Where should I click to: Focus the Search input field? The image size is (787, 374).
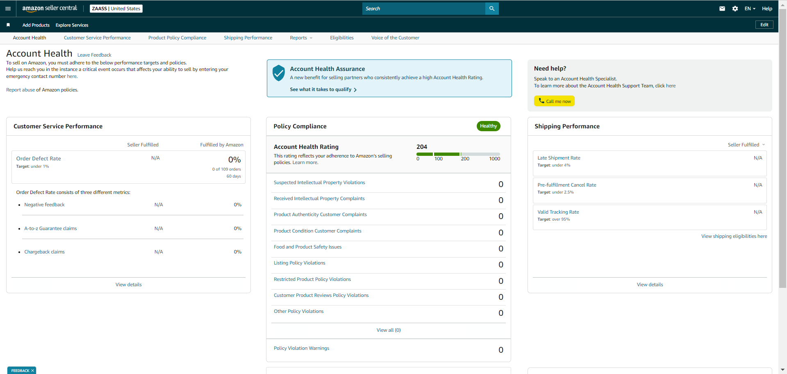pos(424,9)
